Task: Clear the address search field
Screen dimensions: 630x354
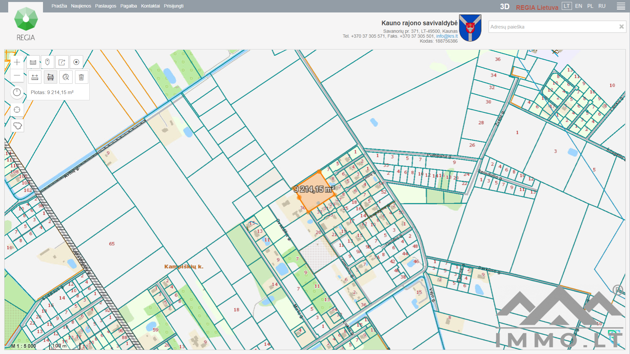Action: (621, 27)
